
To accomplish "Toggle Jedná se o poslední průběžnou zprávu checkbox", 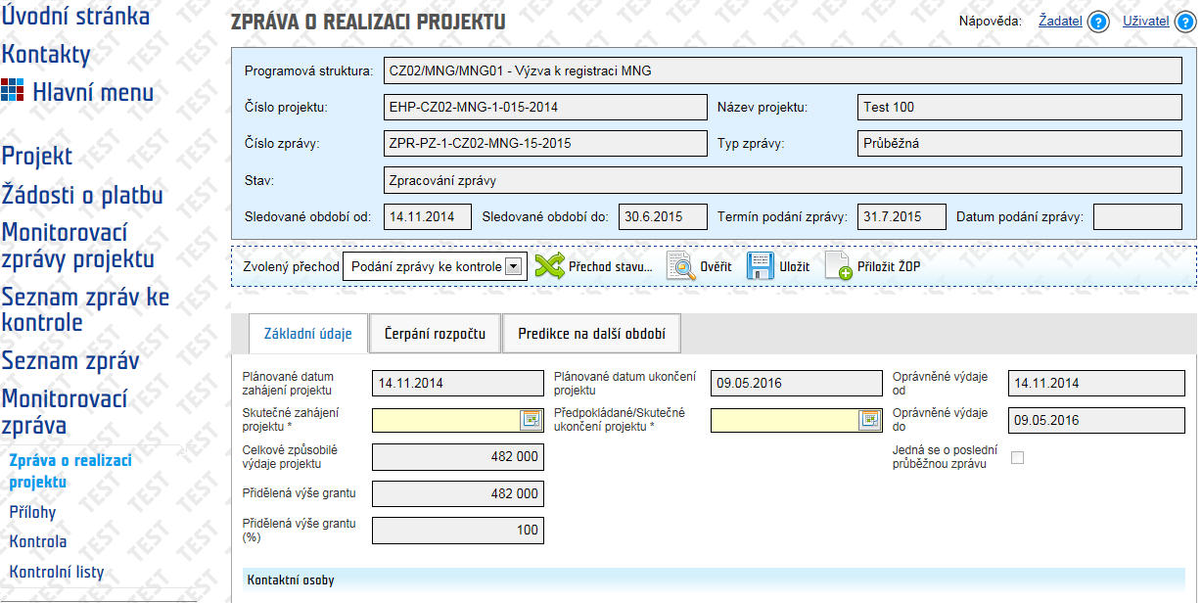I will tap(1017, 457).
